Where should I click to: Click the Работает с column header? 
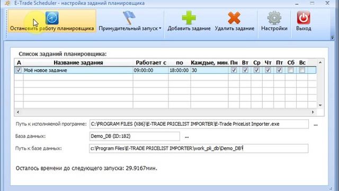coord(150,63)
